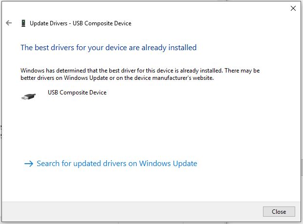Go back using the left arrow

click(9, 23)
